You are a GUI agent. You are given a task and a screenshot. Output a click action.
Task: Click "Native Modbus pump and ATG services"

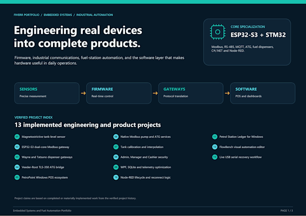pyautogui.click(x=146, y=137)
